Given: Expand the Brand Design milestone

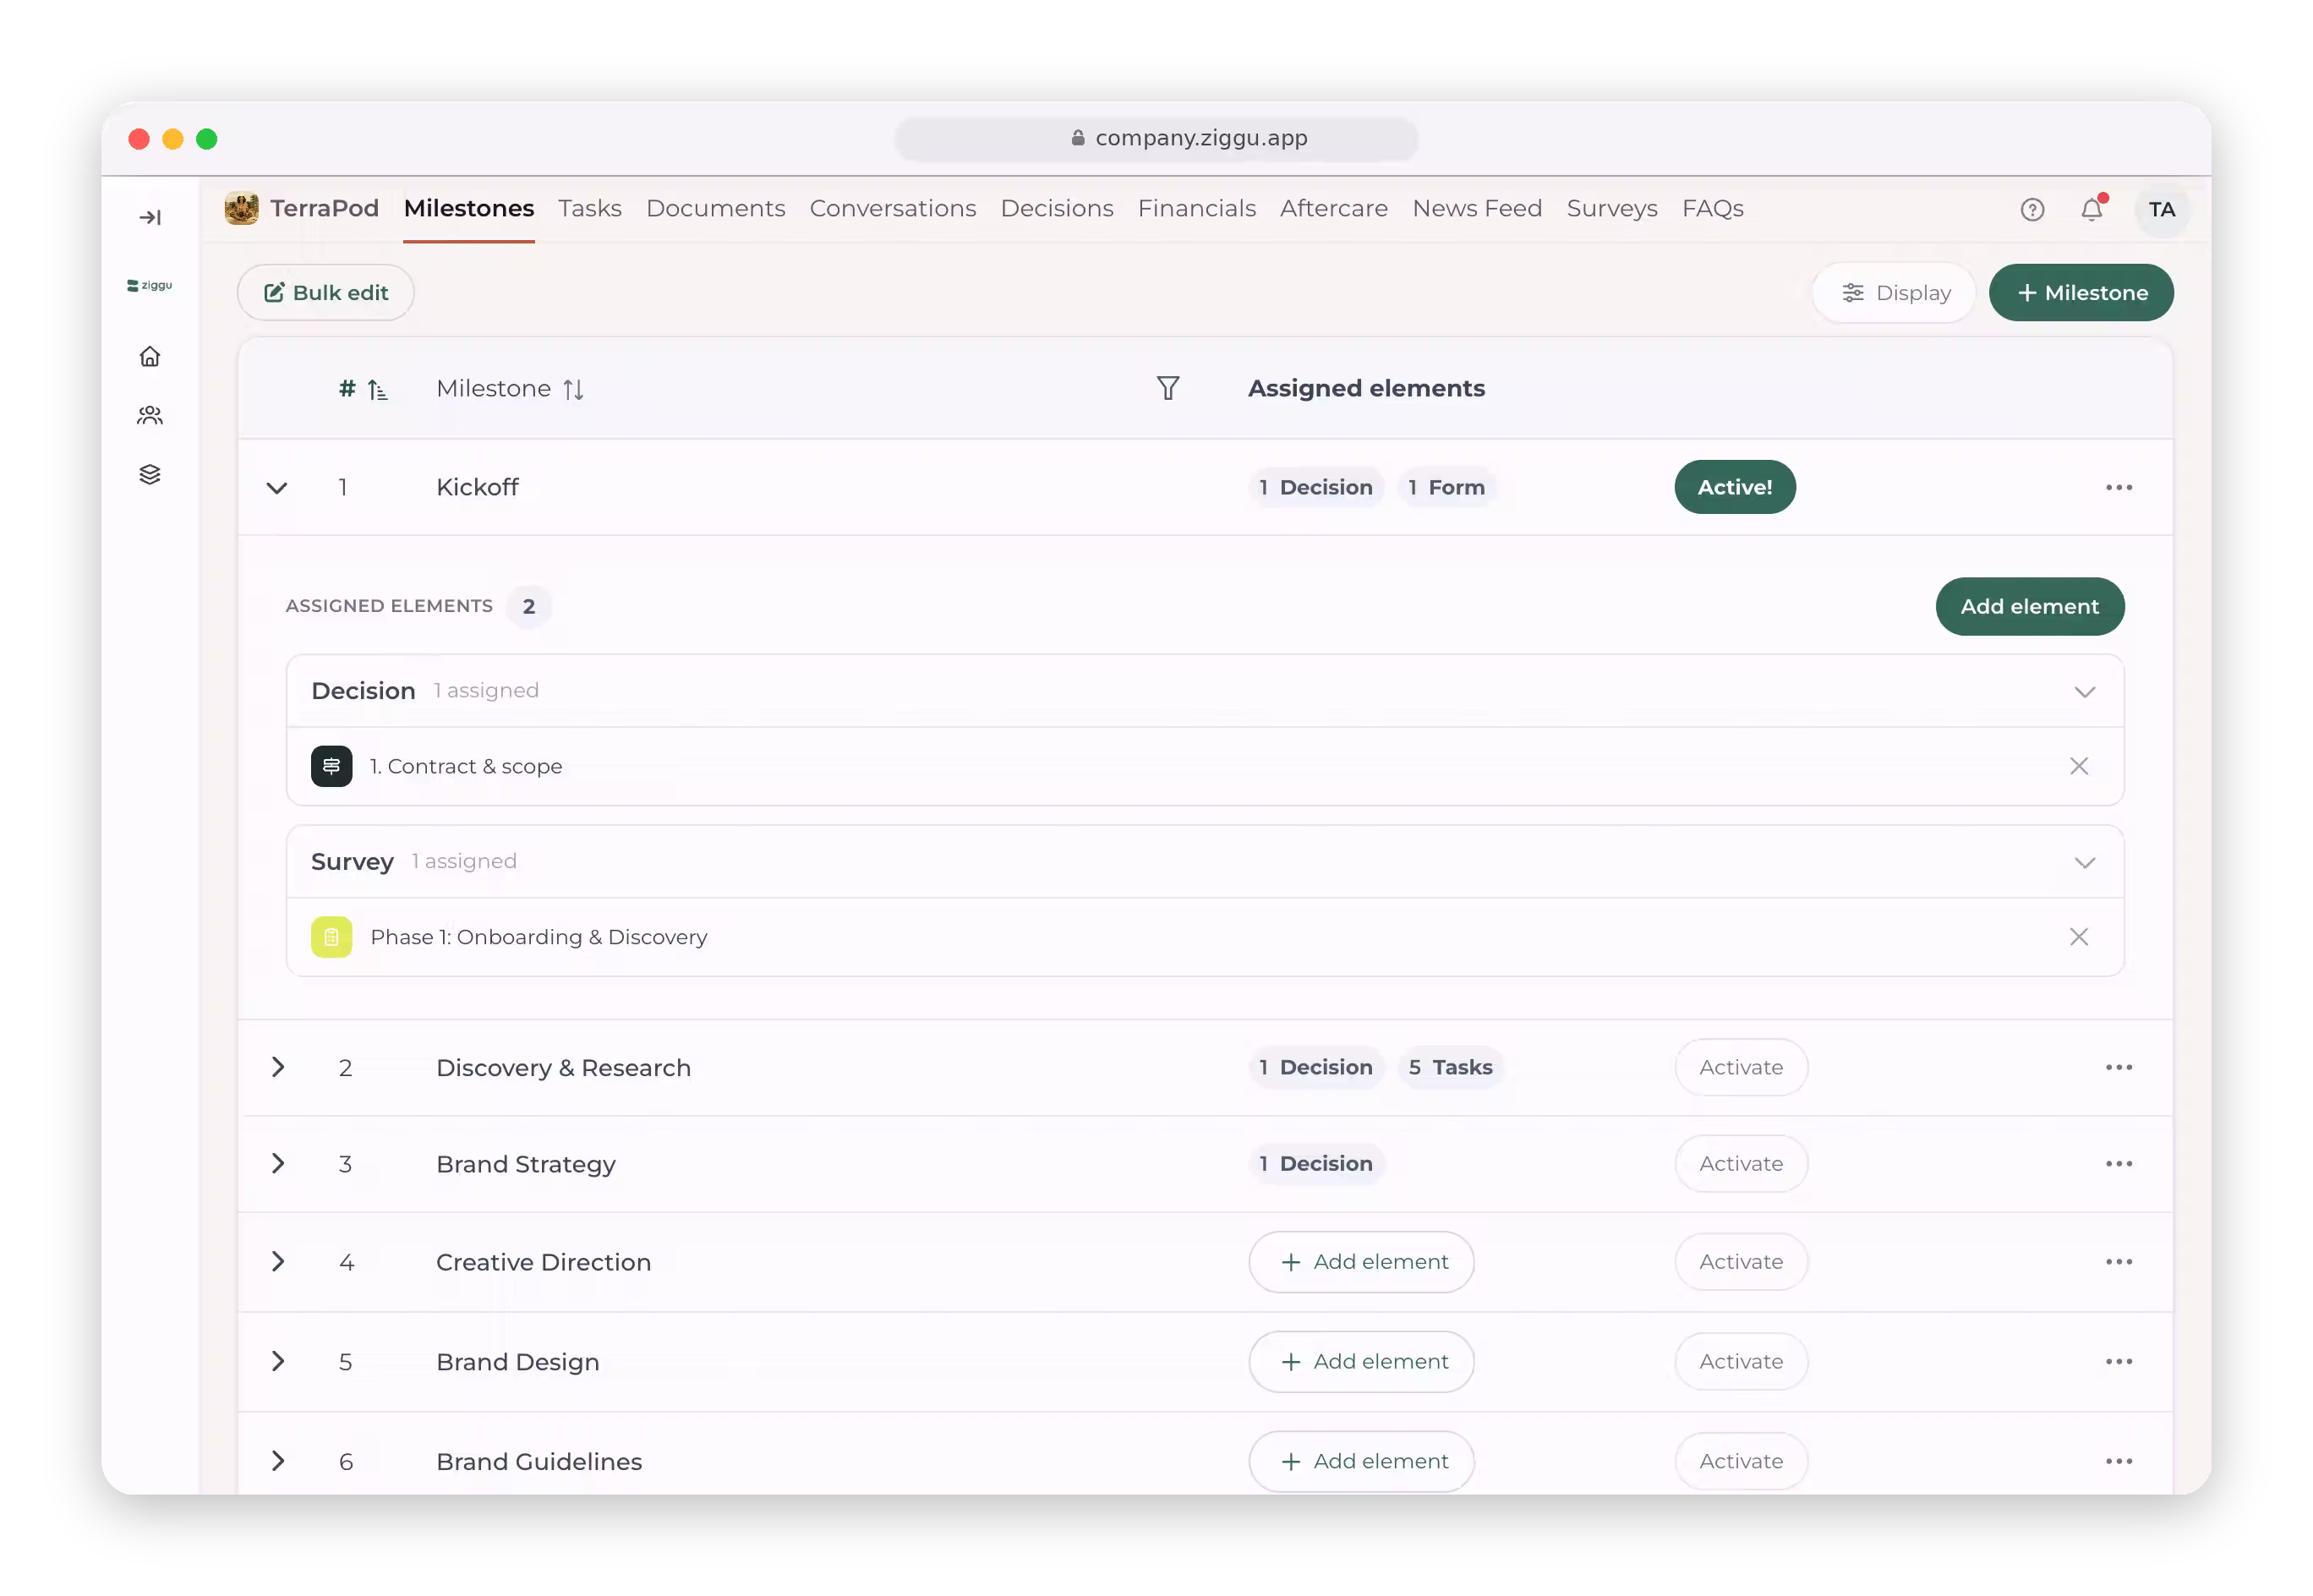Looking at the screenshot, I should (x=278, y=1361).
